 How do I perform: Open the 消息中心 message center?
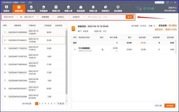172,8
